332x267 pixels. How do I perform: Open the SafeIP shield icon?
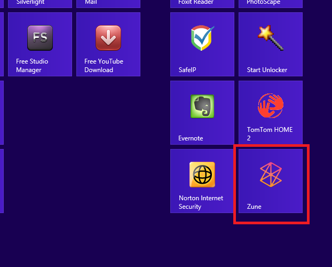click(x=202, y=38)
